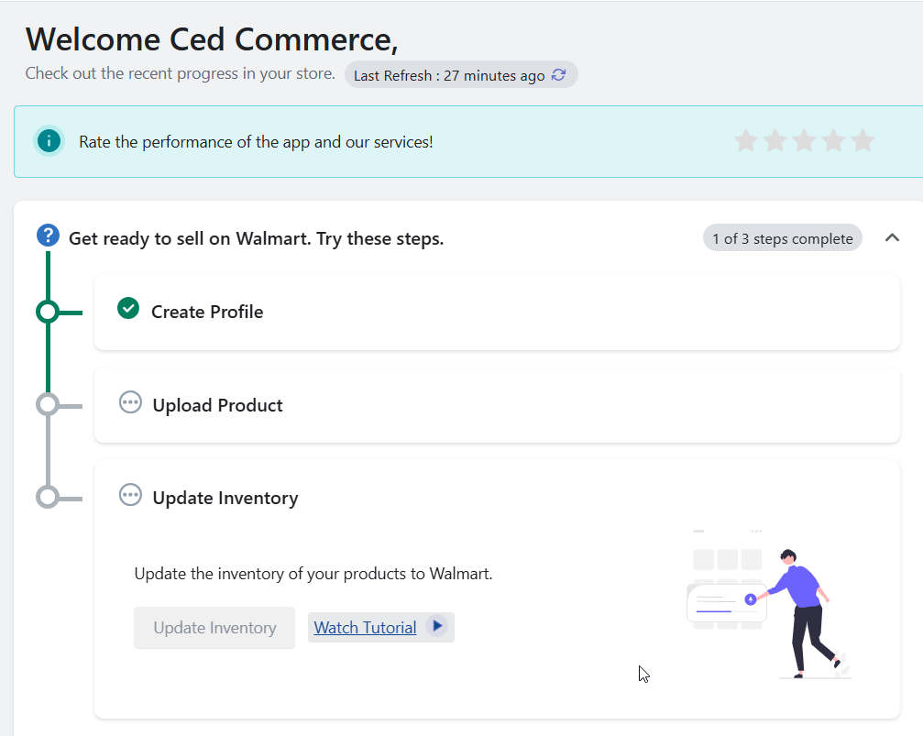Expand the Upload Product step
This screenshot has height=736, width=923.
(497, 405)
